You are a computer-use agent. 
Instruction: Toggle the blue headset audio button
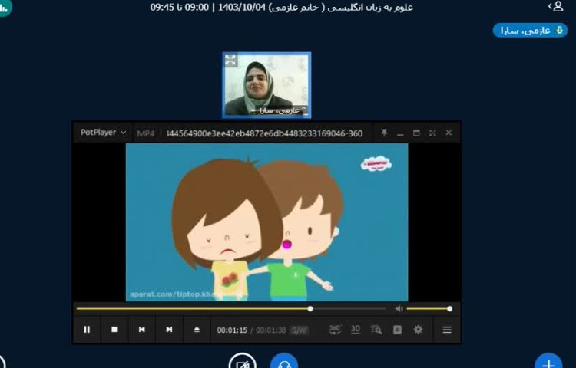284,361
